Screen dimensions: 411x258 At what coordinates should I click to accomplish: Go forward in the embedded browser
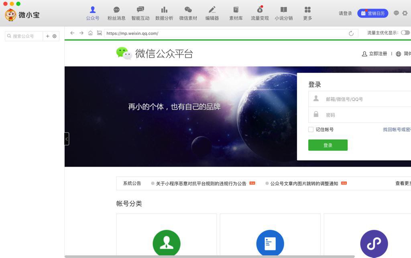(81, 33)
